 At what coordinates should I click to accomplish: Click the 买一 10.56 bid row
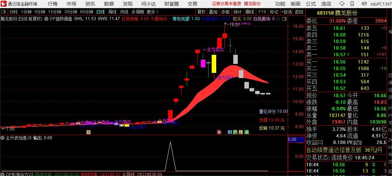tap(346, 62)
